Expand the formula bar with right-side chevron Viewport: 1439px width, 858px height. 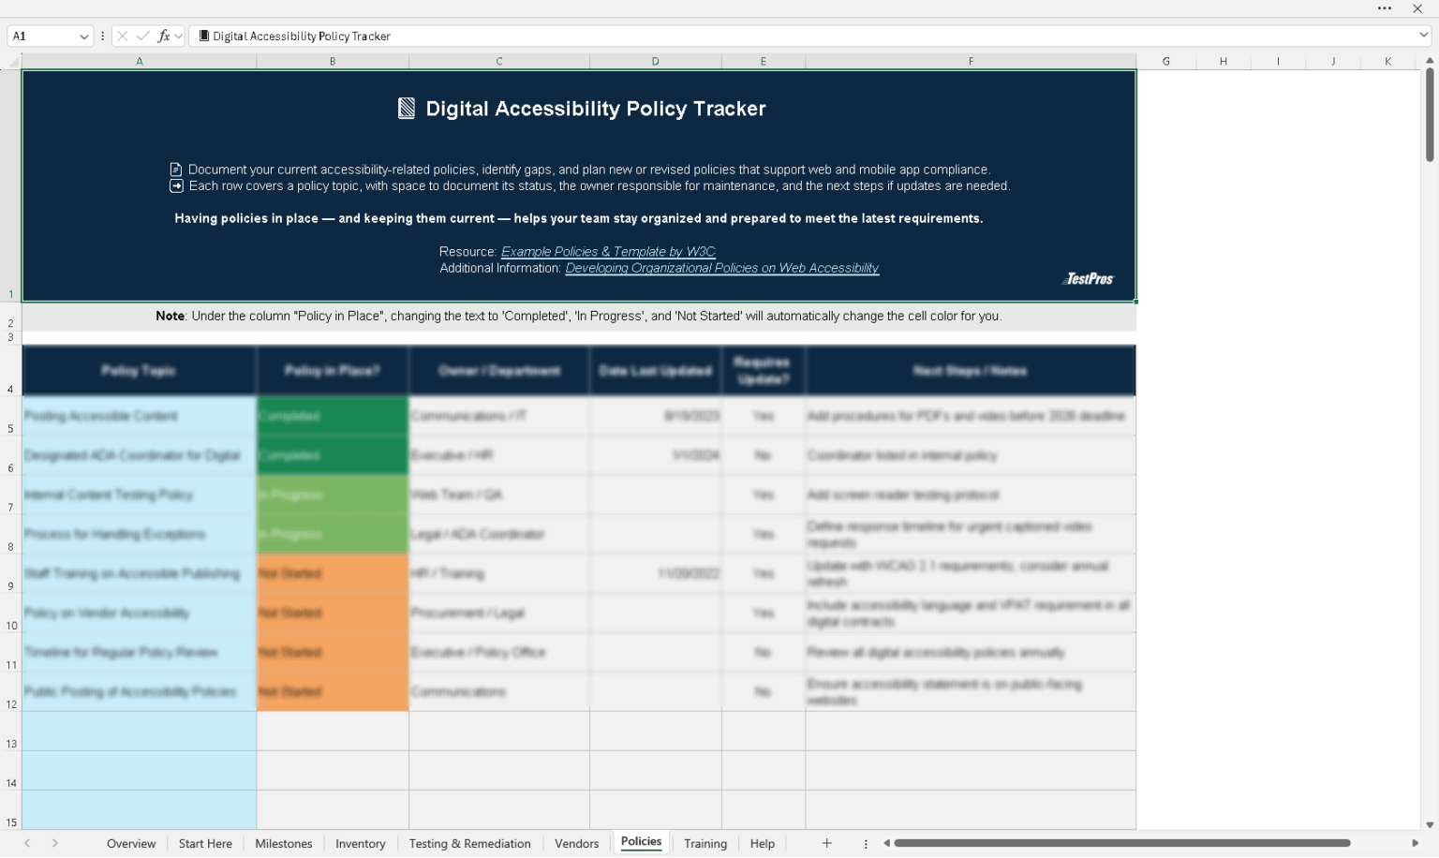[x=1423, y=36]
